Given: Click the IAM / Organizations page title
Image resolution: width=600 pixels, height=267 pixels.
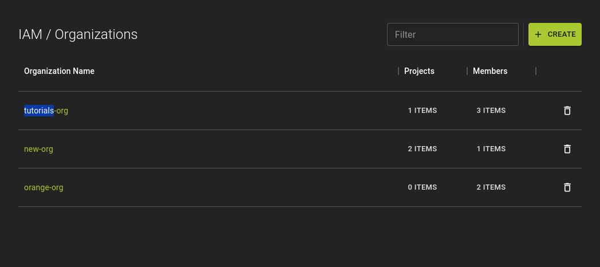Looking at the screenshot, I should click(78, 34).
